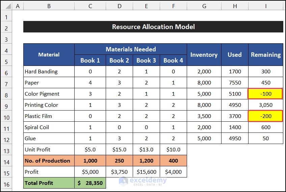The image size is (286, 192).
Task: Select the unit profit $10.0 cell
Action: tap(173, 149)
